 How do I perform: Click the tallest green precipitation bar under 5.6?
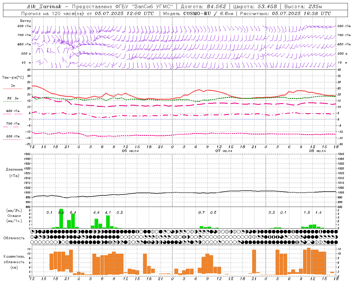(x=61, y=219)
